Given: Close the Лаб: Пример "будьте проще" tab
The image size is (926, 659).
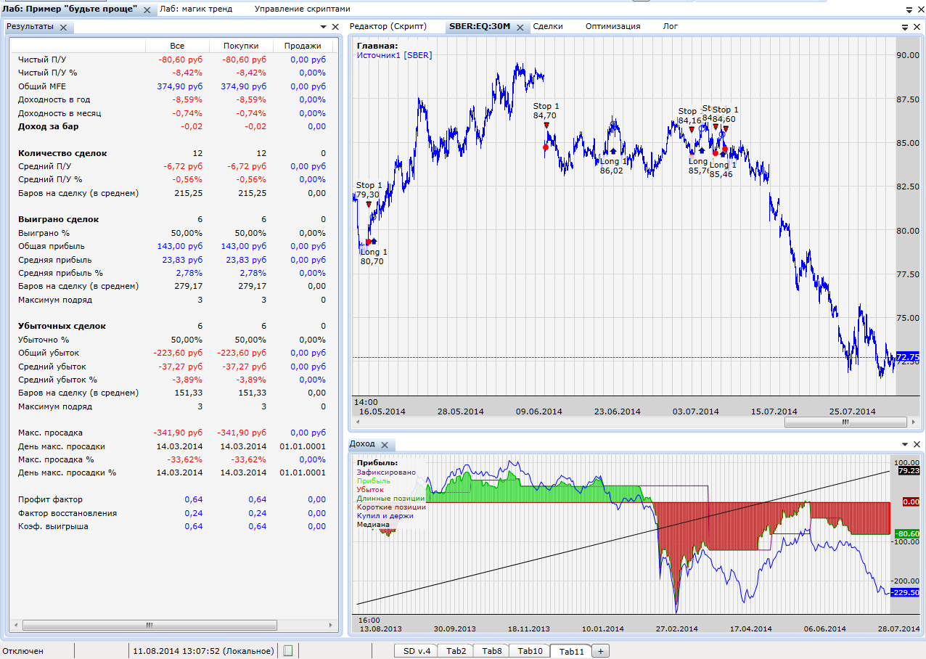Looking at the screenshot, I should point(147,10).
